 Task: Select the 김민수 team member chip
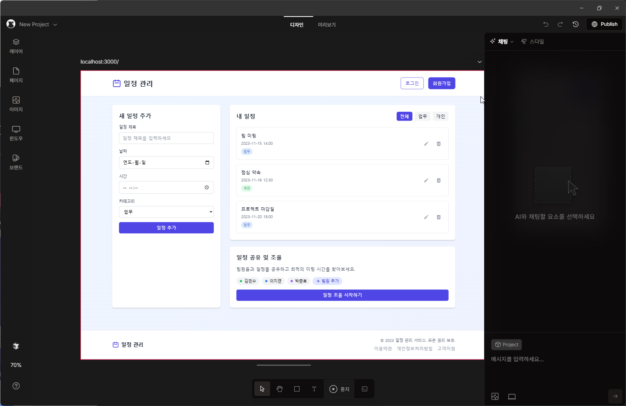click(248, 281)
